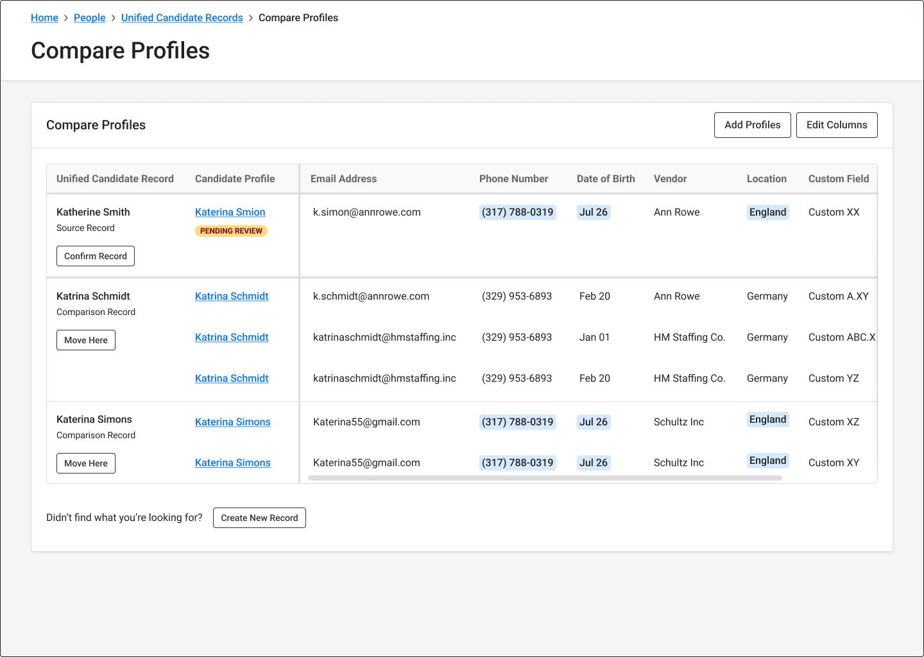Click the Home breadcrumb link
The height and width of the screenshot is (657, 924).
(x=44, y=18)
